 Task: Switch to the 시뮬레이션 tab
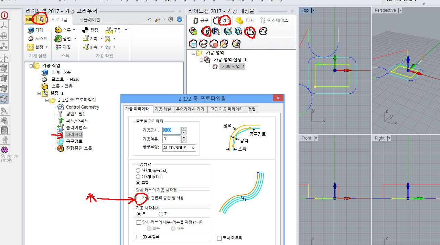point(89,20)
